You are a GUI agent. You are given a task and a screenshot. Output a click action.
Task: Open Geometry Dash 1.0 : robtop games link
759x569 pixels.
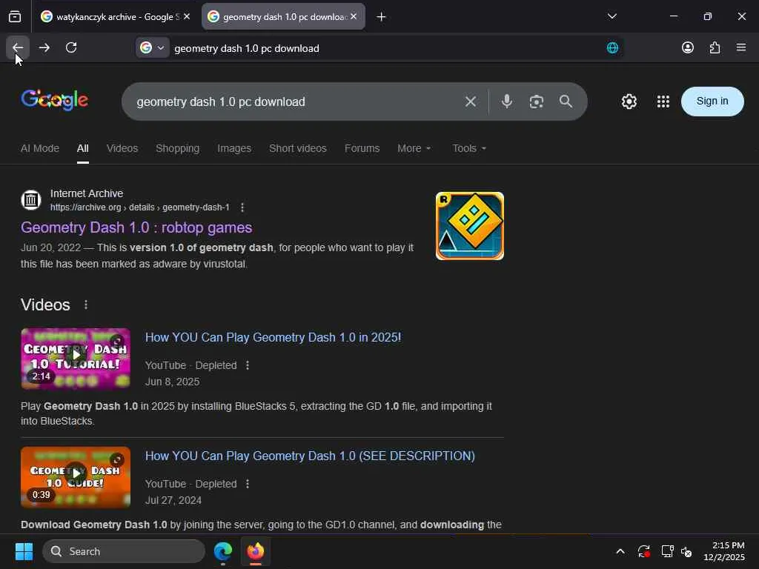tap(136, 227)
